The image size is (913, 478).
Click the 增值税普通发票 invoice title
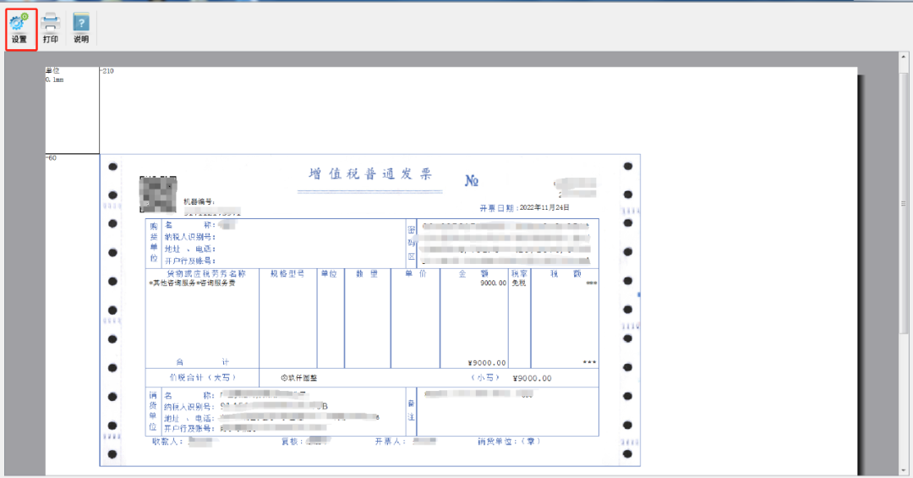point(370,174)
